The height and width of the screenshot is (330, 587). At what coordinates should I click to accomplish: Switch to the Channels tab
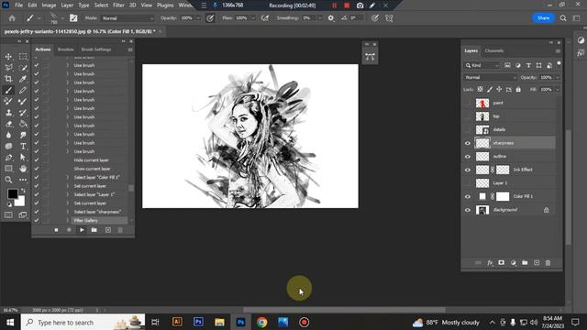coord(494,51)
